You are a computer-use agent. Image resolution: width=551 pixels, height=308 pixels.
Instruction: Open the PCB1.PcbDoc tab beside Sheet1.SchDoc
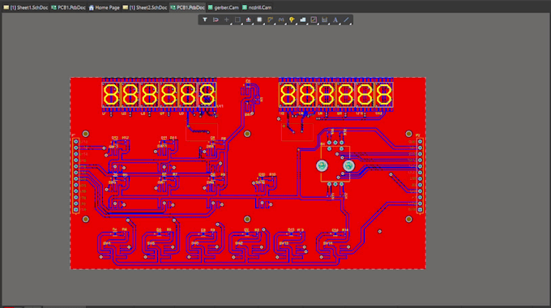click(x=69, y=7)
